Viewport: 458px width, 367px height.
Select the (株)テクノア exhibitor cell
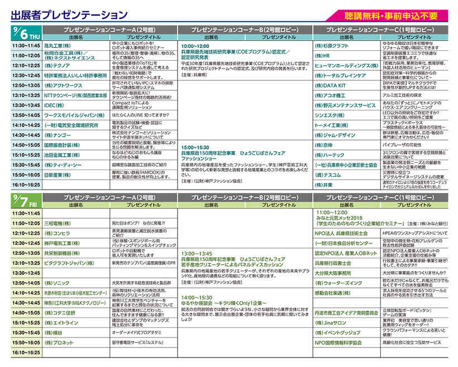(57, 66)
